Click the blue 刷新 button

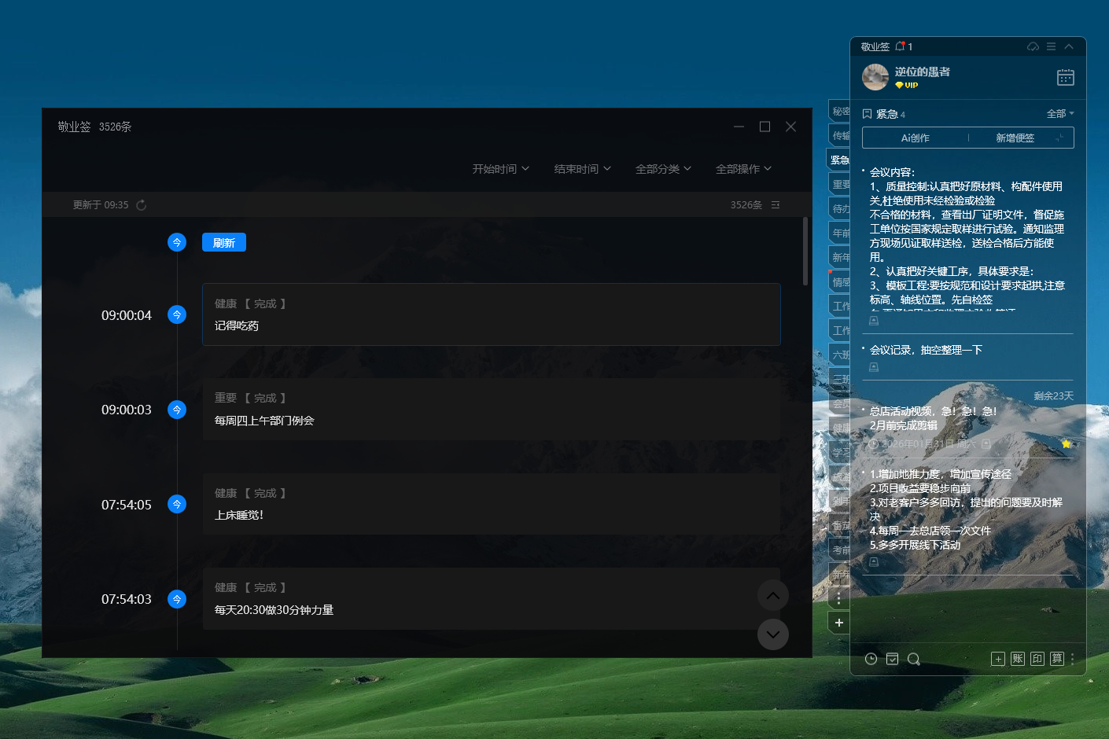coord(224,243)
